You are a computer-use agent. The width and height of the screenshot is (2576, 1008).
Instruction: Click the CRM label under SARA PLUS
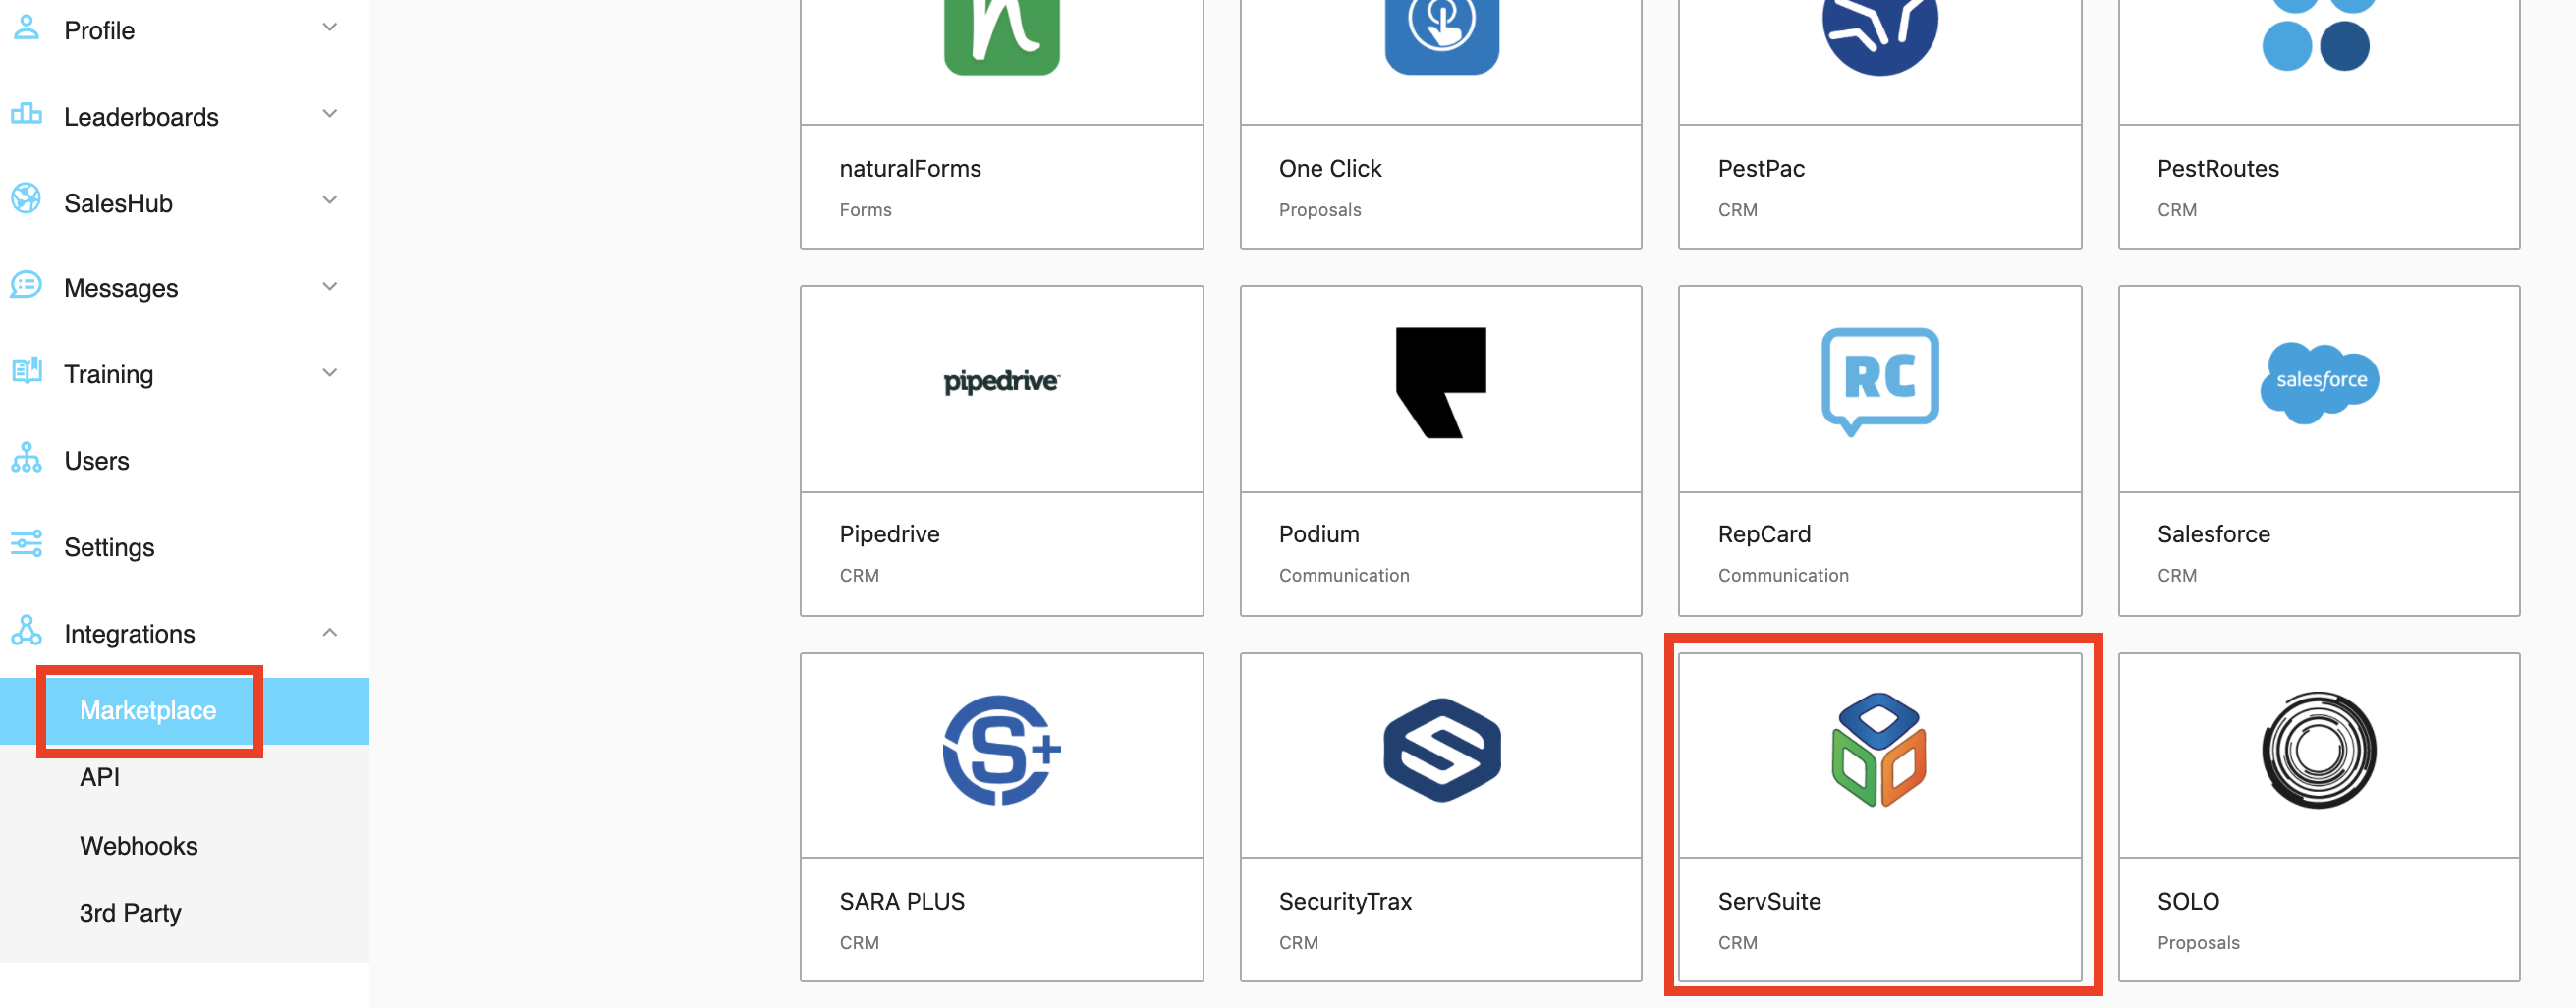(x=859, y=943)
